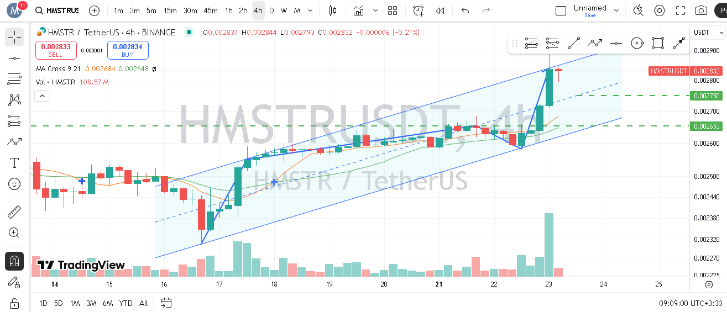The width and height of the screenshot is (727, 312).
Task: Open chart settings hexagon icon
Action: (660, 10)
